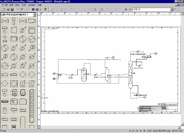Click the blue back arrow icon
184x133 pixels.
point(126,10)
